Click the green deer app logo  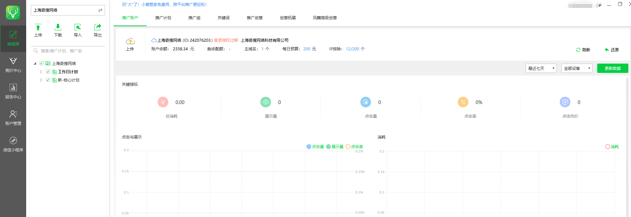pos(13,13)
